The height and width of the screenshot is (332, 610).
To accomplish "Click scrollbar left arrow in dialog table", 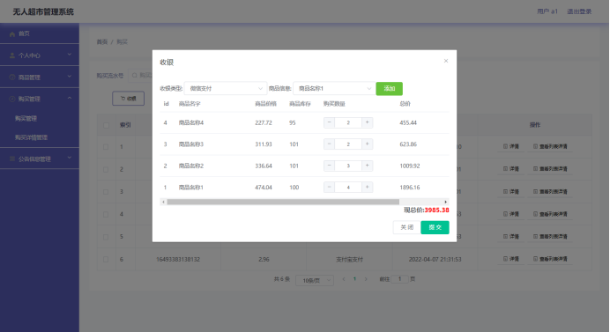I will point(163,202).
